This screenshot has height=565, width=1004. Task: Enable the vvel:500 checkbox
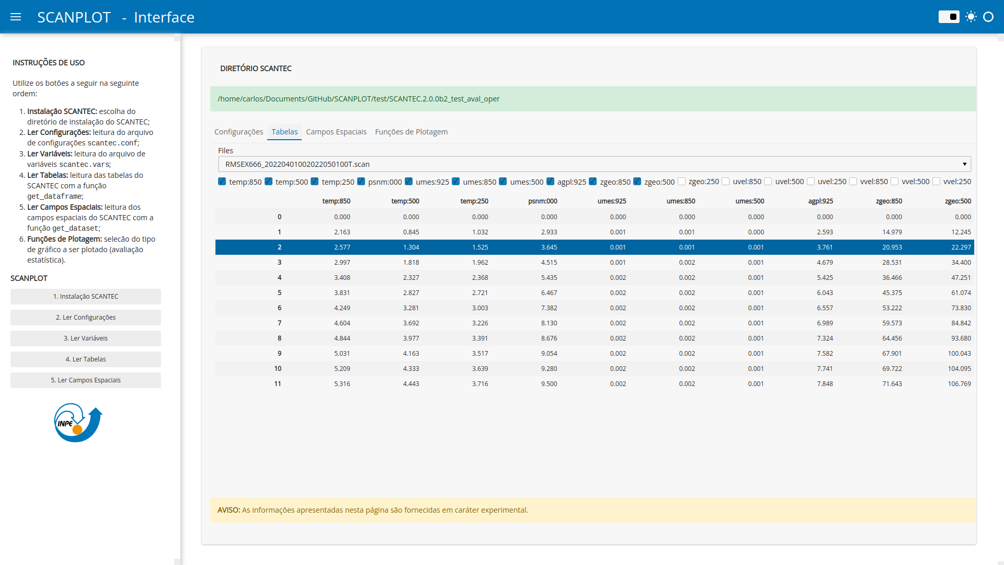click(x=894, y=182)
